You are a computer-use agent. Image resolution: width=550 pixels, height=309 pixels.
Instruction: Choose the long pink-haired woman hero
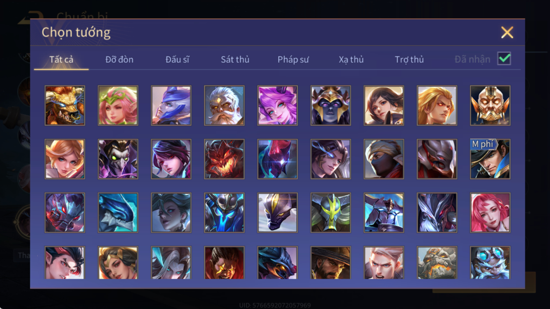click(490, 213)
